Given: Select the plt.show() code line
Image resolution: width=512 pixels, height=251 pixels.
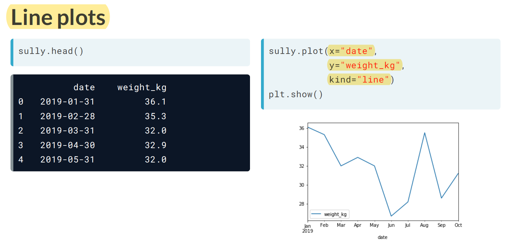Looking at the screenshot, I should tap(296, 94).
